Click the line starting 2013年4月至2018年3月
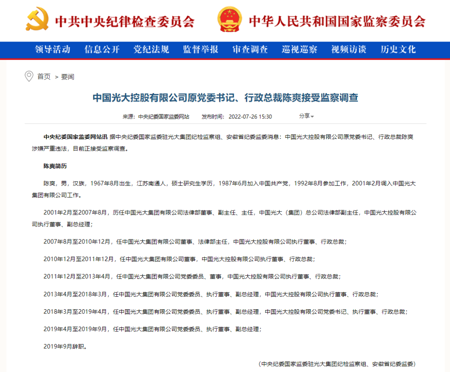Viewport: 450px width, 372px height. pos(211,294)
